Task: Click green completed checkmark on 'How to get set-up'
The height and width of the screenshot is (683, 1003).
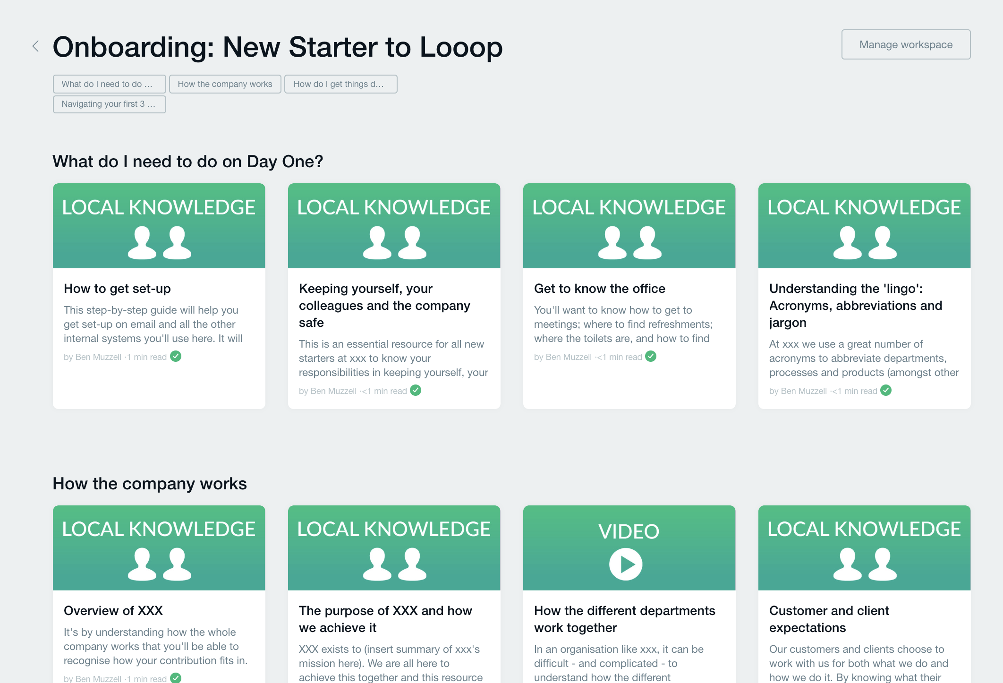Action: (176, 357)
